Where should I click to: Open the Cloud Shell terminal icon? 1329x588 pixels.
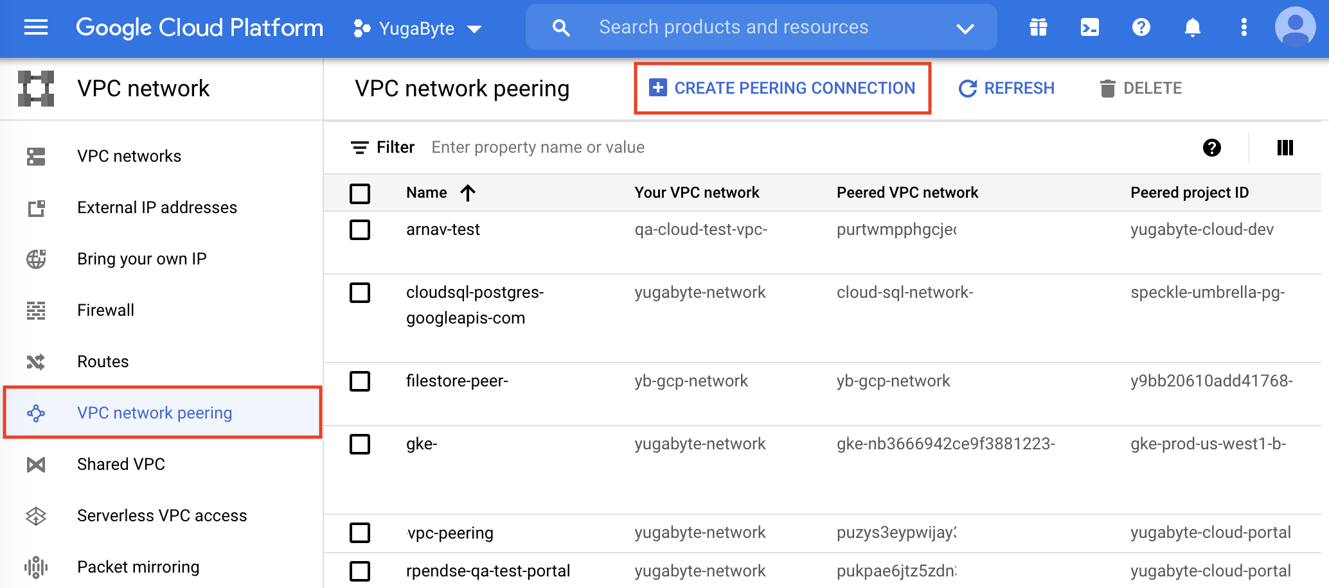[1089, 27]
